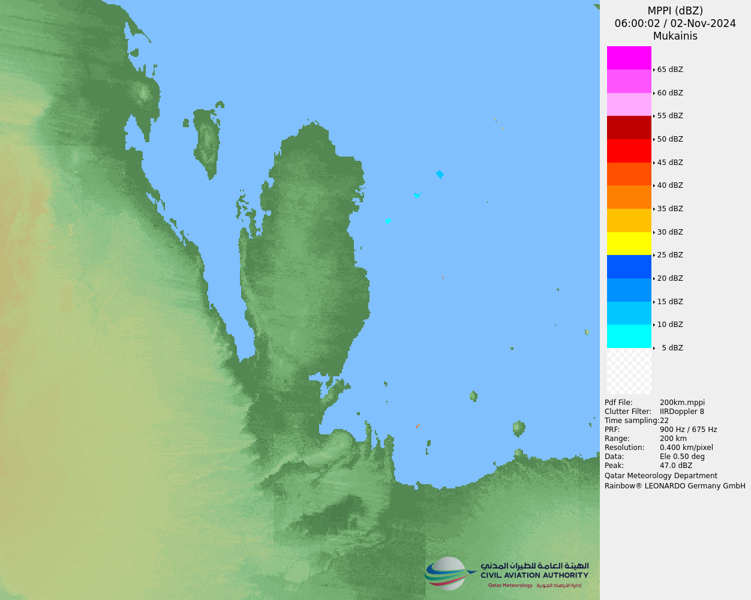The width and height of the screenshot is (751, 600).
Task: Click the 45 dBZ legend label
Action: click(x=670, y=163)
